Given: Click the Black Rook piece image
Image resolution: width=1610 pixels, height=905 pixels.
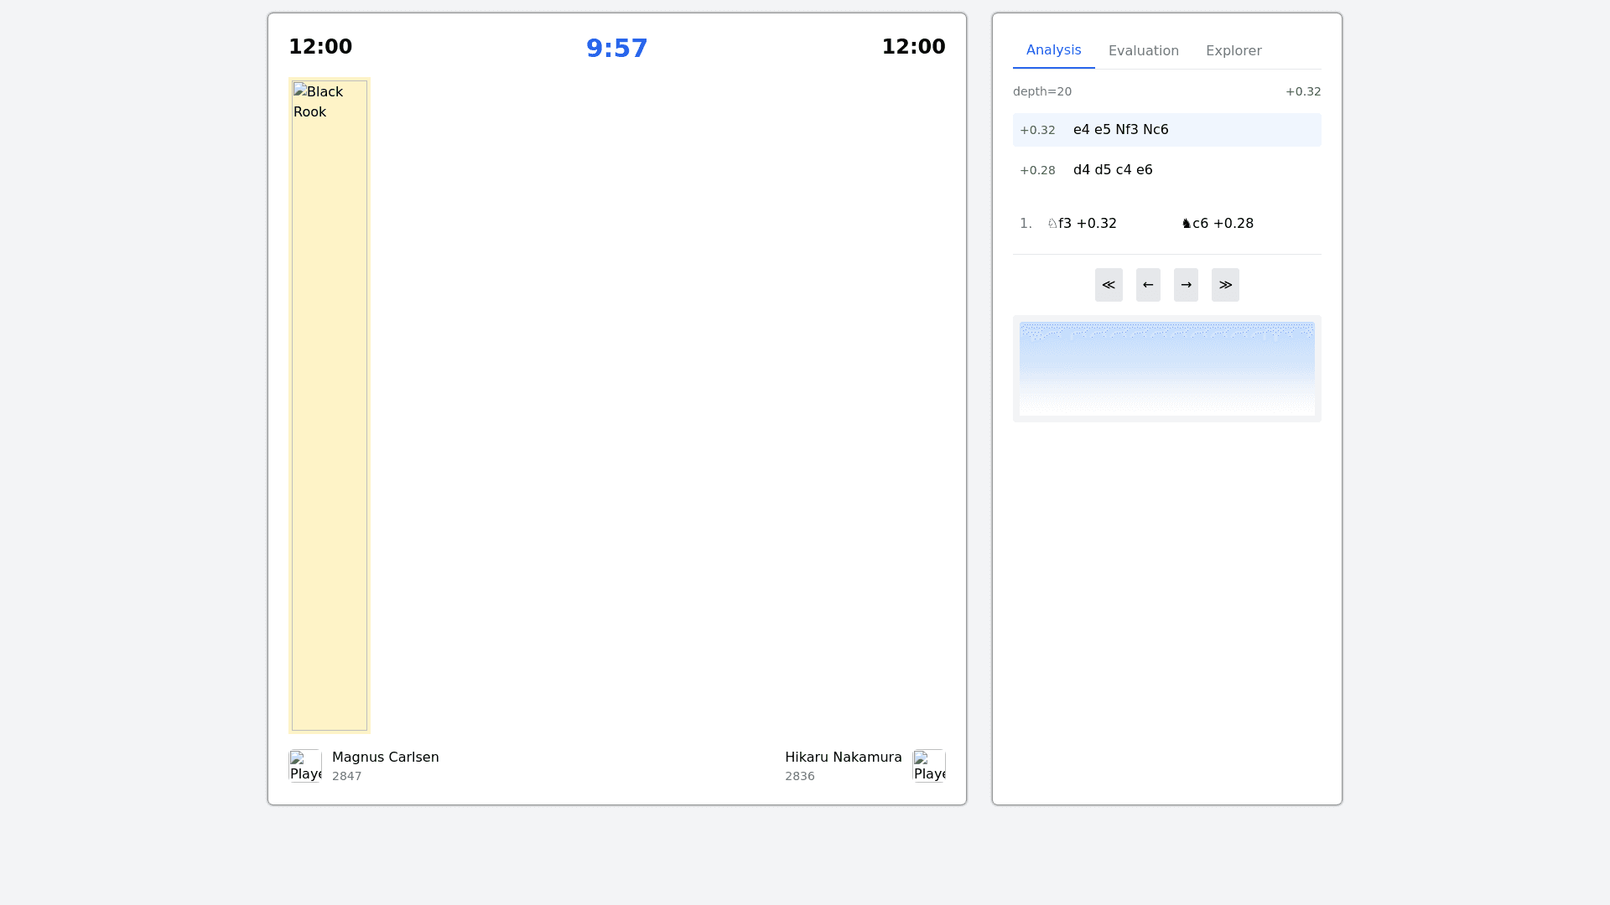Looking at the screenshot, I should tap(330, 406).
